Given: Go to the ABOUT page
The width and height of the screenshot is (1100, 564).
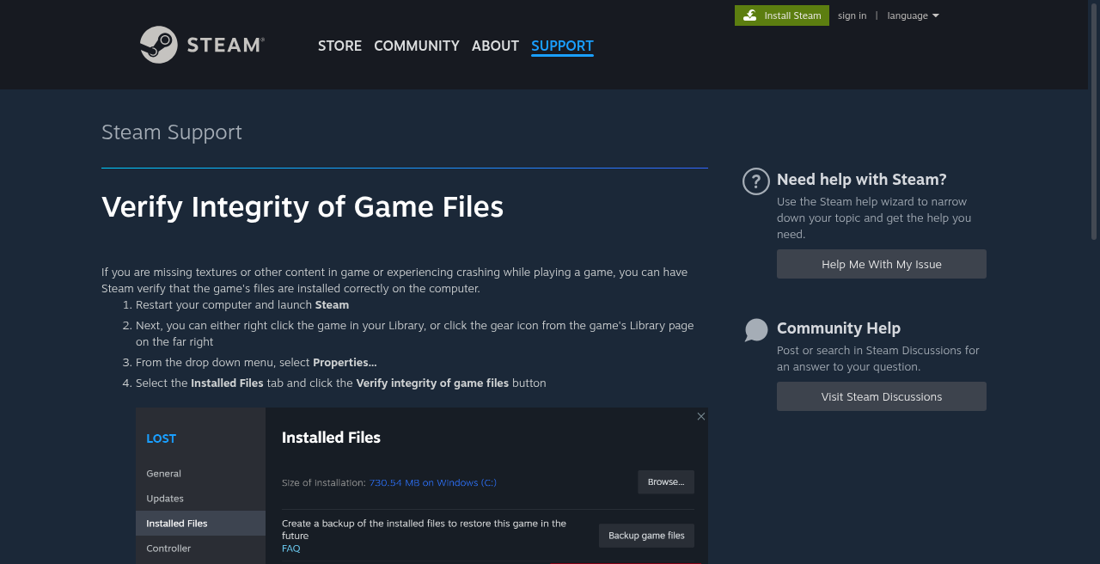Looking at the screenshot, I should click(x=495, y=46).
